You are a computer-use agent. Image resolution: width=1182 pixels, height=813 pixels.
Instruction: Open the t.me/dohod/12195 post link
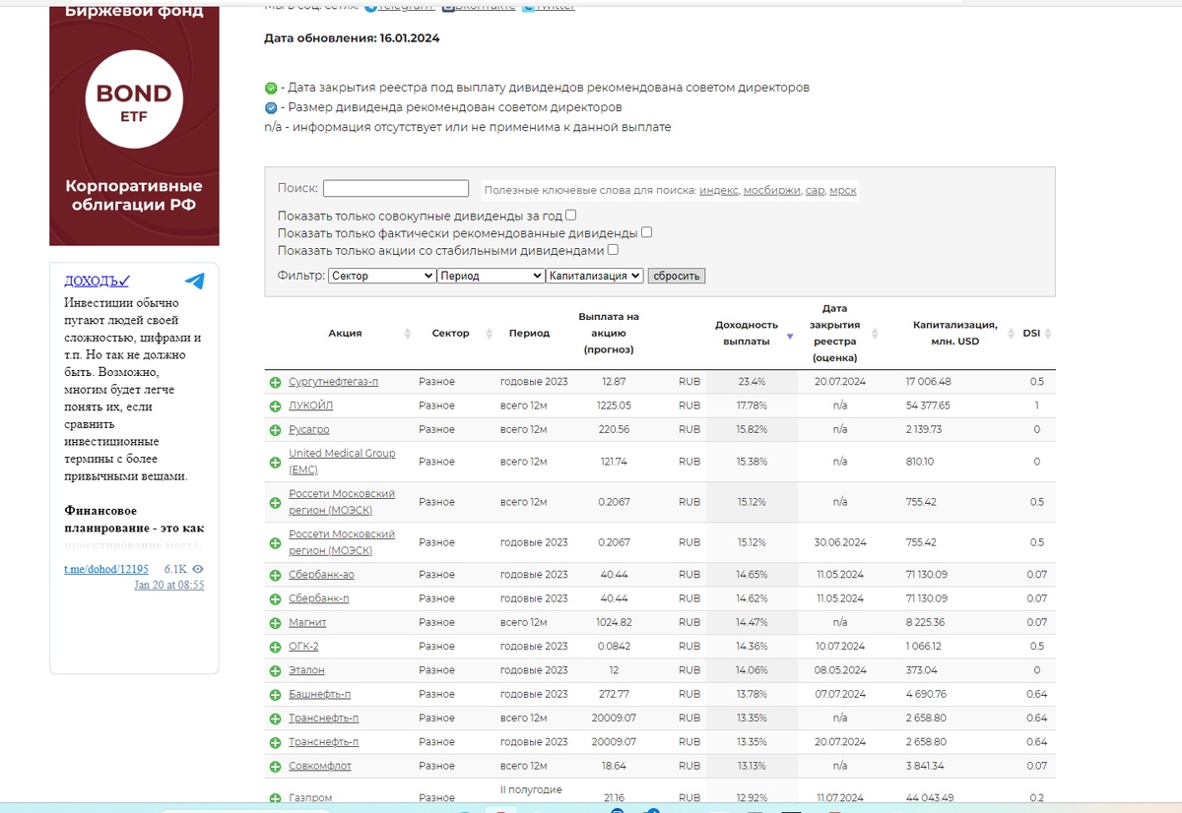(106, 569)
